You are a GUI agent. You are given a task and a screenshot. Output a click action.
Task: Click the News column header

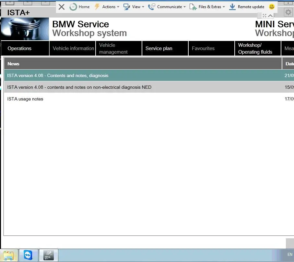(143, 64)
